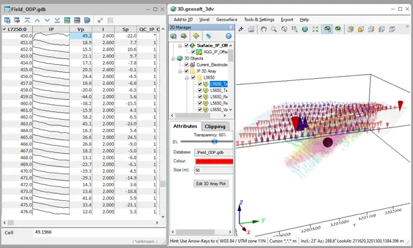413x248 pixels.
Task: Select the Pan hand tool
Action: [263, 29]
